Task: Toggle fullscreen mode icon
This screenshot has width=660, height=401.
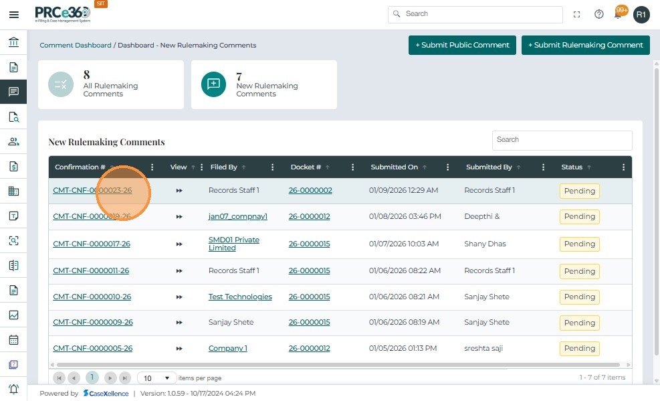Action: pyautogui.click(x=576, y=14)
